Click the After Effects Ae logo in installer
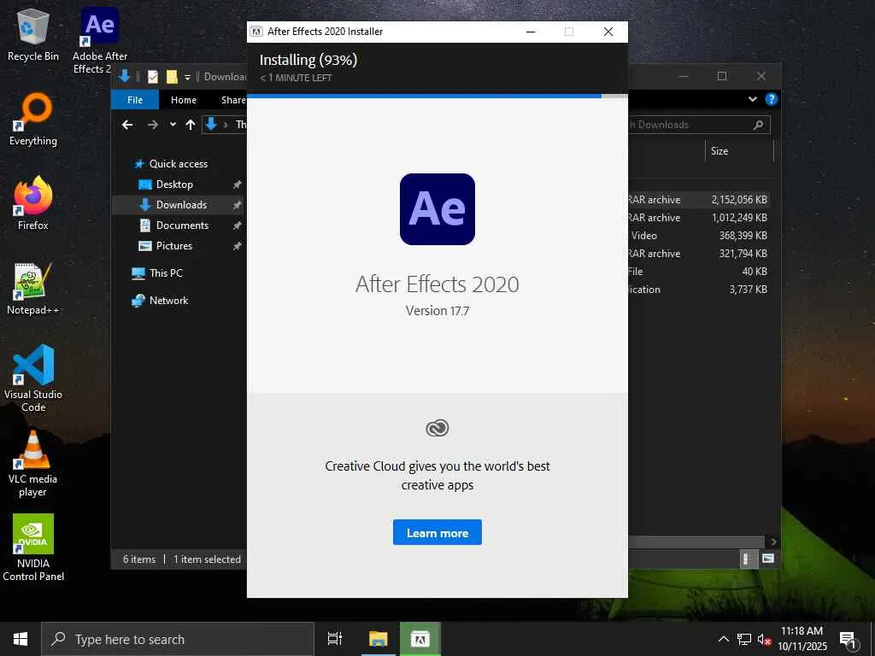Viewport: 875px width, 656px height. pyautogui.click(x=437, y=209)
